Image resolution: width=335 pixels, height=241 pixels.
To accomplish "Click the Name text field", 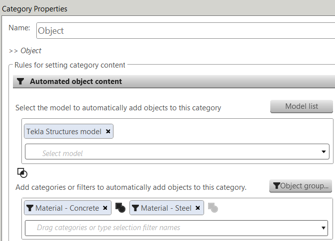I will [x=185, y=30].
